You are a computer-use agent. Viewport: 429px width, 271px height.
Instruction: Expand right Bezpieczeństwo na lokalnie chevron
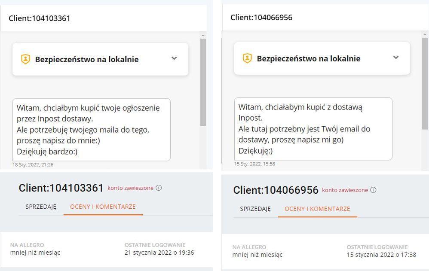[x=396, y=58]
